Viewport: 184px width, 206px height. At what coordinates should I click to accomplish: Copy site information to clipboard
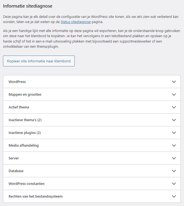click(39, 61)
